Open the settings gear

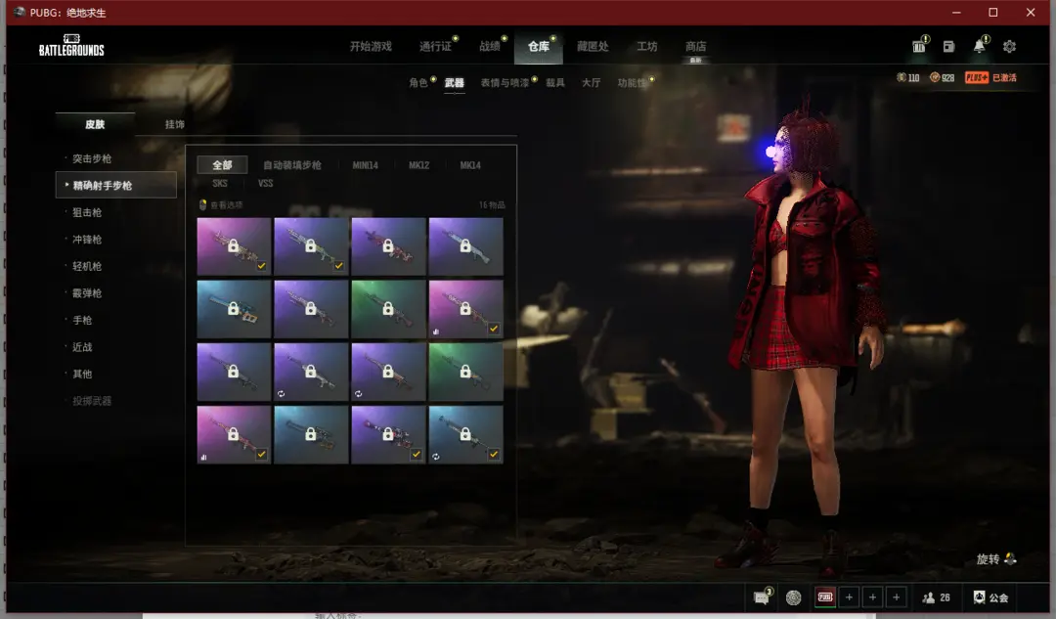[1009, 46]
